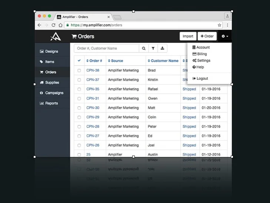
Task: Check the box for order CPN-29
Action: point(79,117)
